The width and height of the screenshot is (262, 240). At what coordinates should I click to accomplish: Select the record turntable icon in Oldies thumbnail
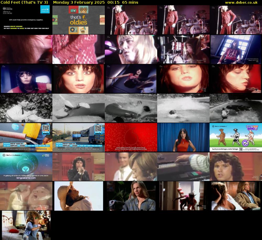tap(74, 30)
